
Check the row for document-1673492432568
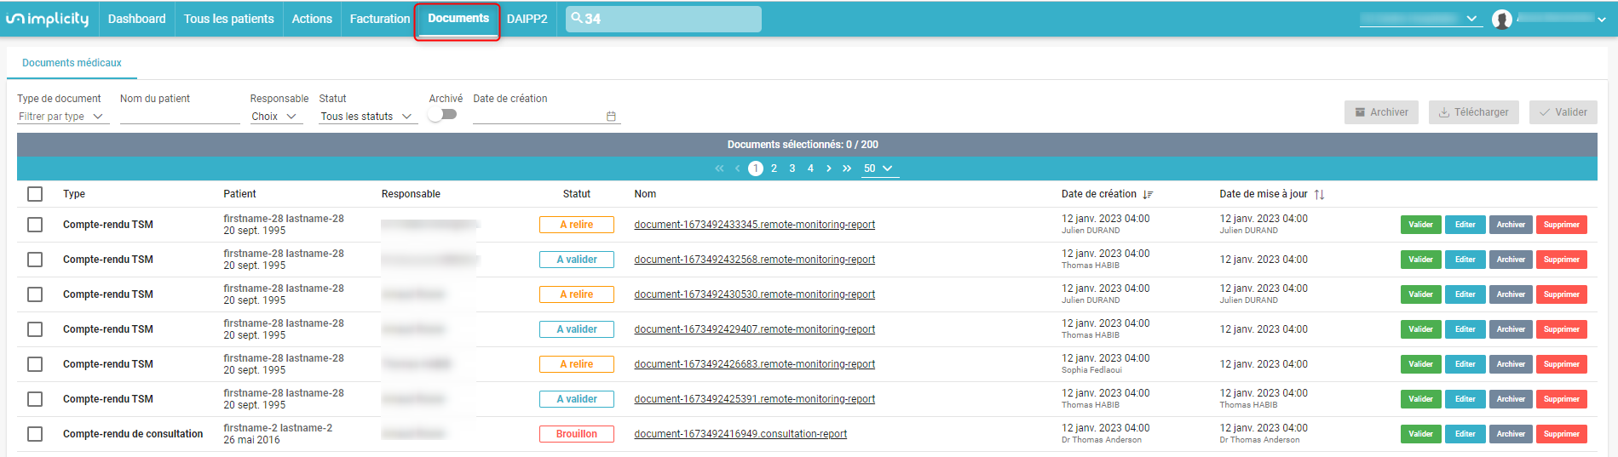click(35, 260)
